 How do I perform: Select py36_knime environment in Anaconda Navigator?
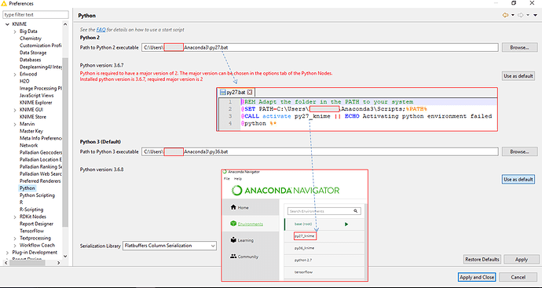(304, 248)
